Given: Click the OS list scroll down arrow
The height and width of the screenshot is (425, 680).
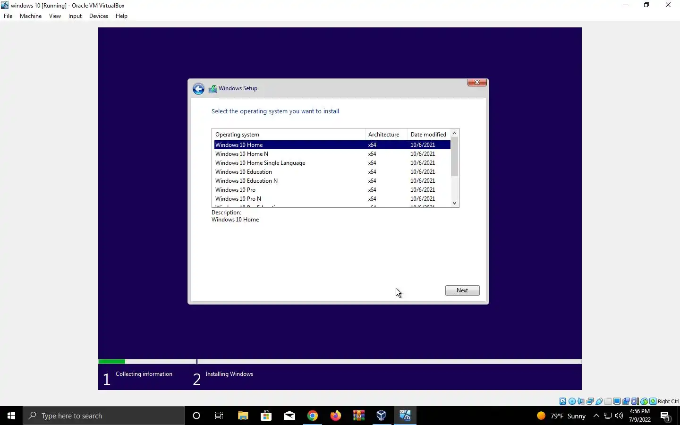Looking at the screenshot, I should click(454, 203).
